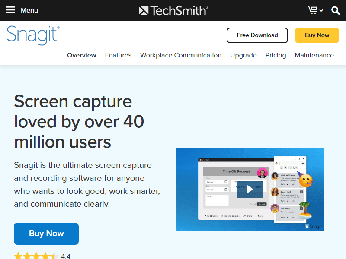
Task: Navigate to the Upgrade section
Action: [243, 55]
